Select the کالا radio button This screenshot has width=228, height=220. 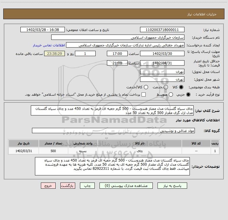181,87
